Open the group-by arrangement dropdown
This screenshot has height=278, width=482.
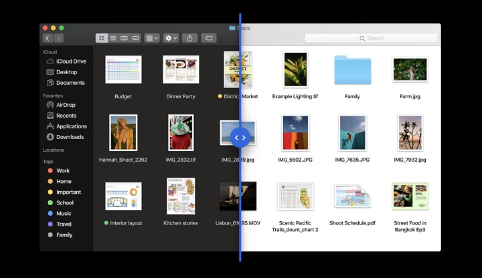point(152,38)
